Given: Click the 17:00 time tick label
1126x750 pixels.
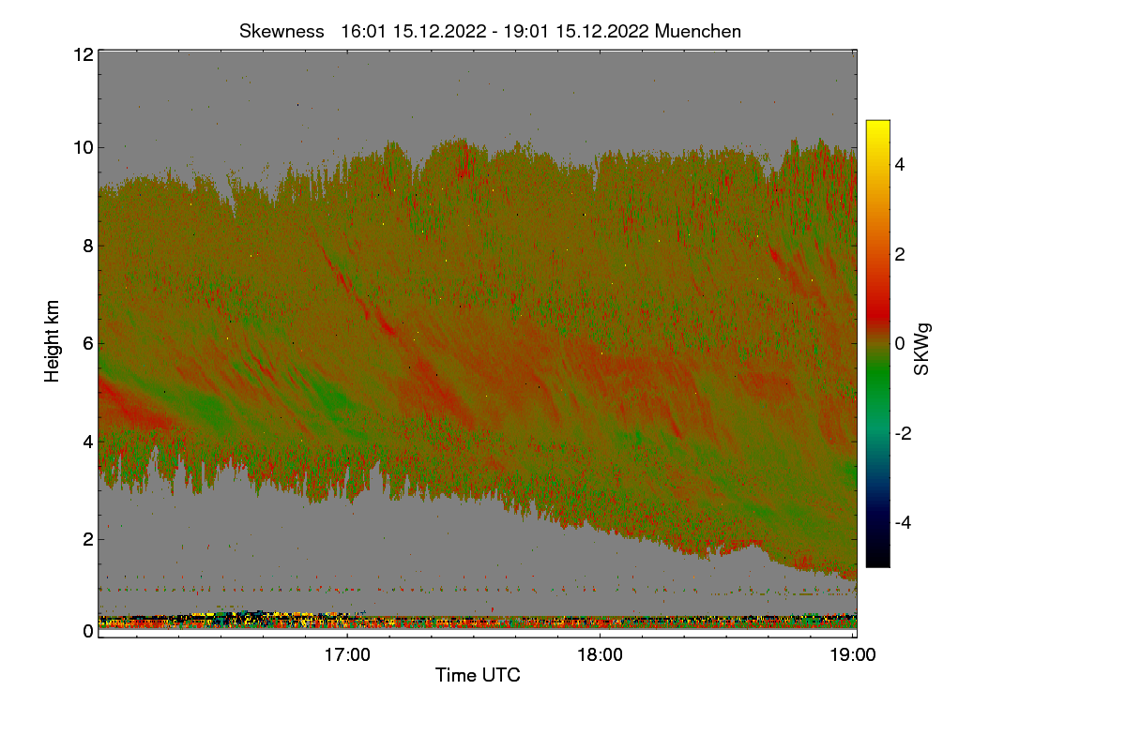Looking at the screenshot, I should (347, 655).
